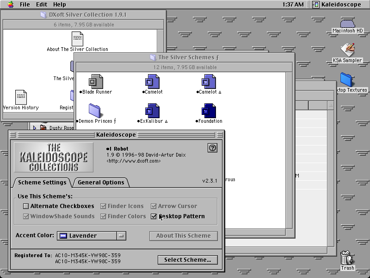This screenshot has width=370, height=278.
Task: Select the Foundation scheme icon
Action: tap(209, 110)
